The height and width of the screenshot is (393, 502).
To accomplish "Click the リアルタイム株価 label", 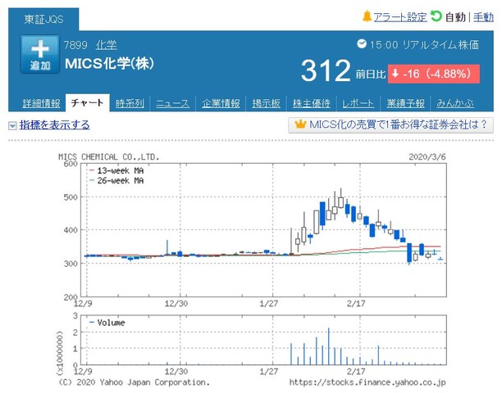I will pyautogui.click(x=440, y=45).
